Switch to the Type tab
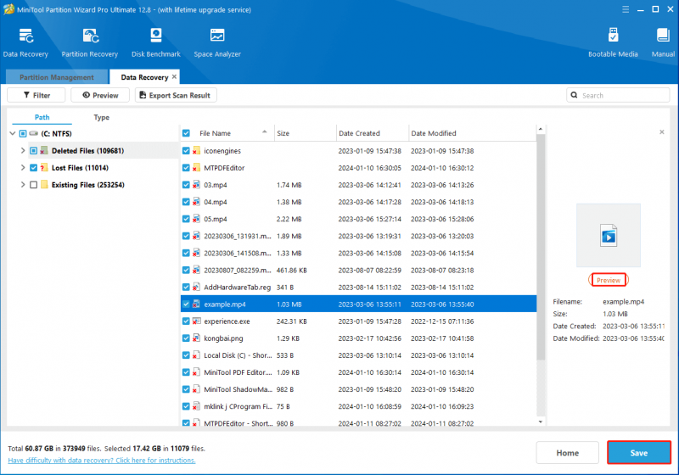Image resolution: width=679 pixels, height=475 pixels. [101, 117]
